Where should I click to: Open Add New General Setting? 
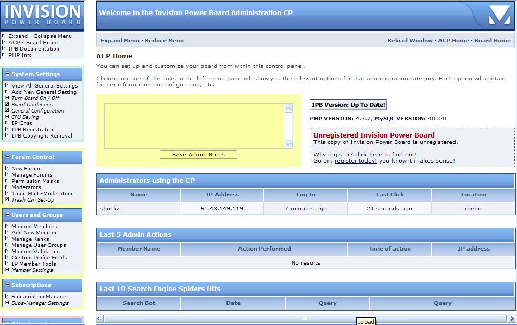(44, 92)
